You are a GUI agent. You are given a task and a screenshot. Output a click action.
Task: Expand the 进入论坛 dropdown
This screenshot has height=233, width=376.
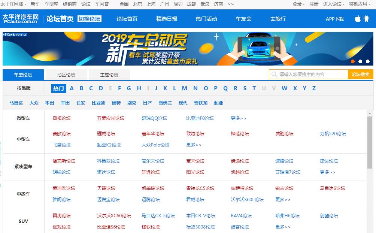(x=334, y=4)
